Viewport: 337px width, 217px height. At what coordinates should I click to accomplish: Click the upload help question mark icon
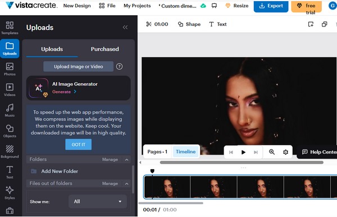119,66
